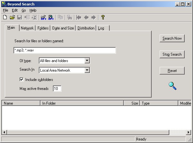
Task: Open the Of type dropdown
Action: pyautogui.click(x=87, y=60)
